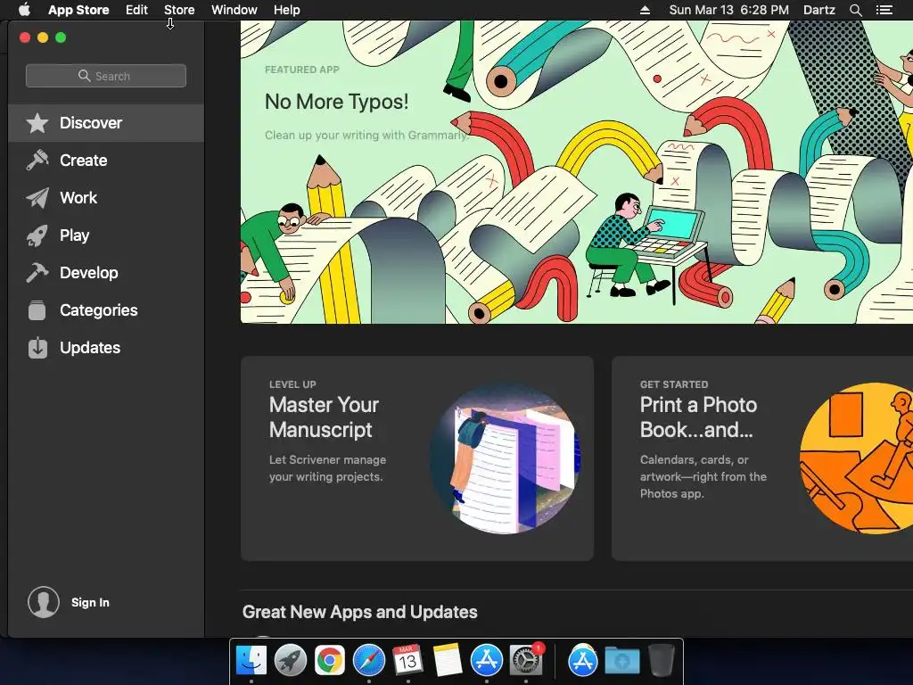Click the Work paper plane icon
913x685 pixels.
click(37, 198)
